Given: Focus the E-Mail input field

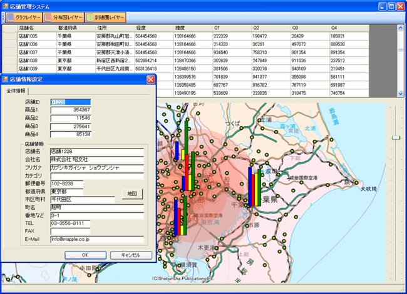Looking at the screenshot, I should (97, 239).
